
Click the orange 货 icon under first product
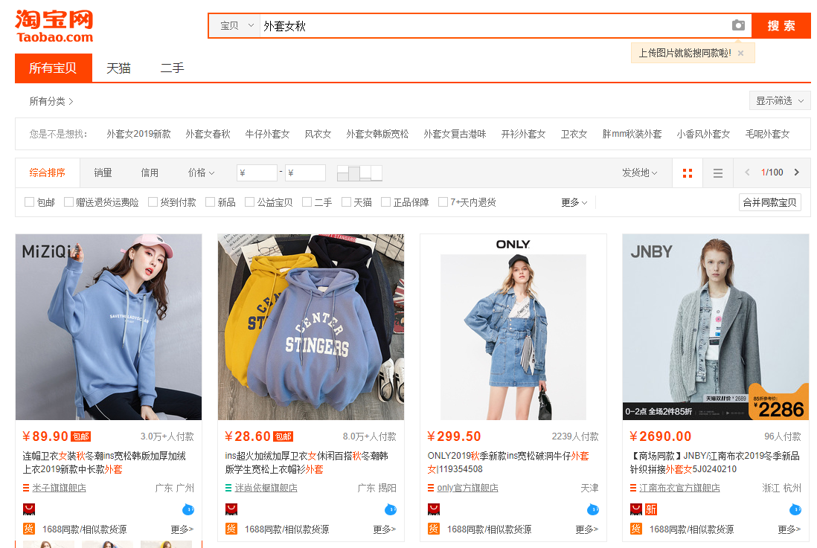[x=29, y=529]
